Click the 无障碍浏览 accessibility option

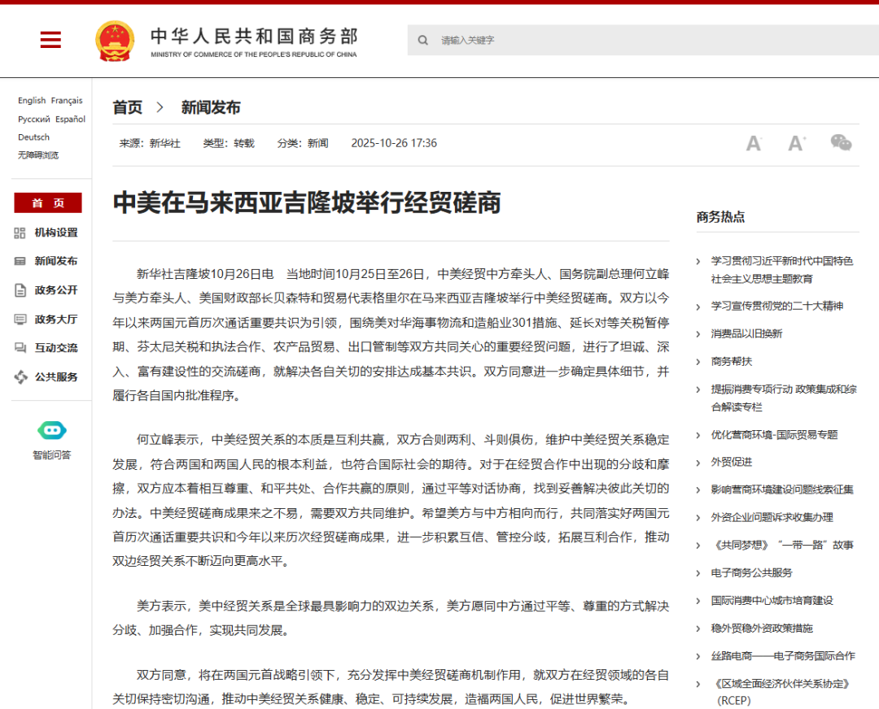(37, 156)
